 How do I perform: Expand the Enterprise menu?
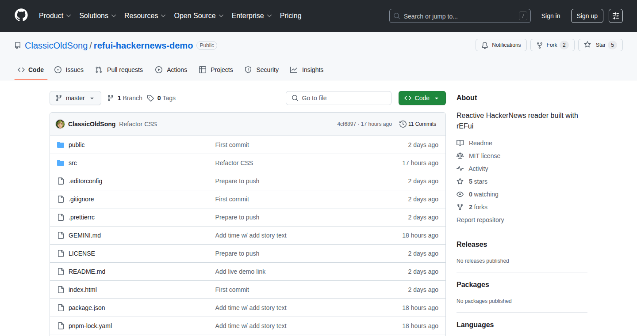[252, 15]
